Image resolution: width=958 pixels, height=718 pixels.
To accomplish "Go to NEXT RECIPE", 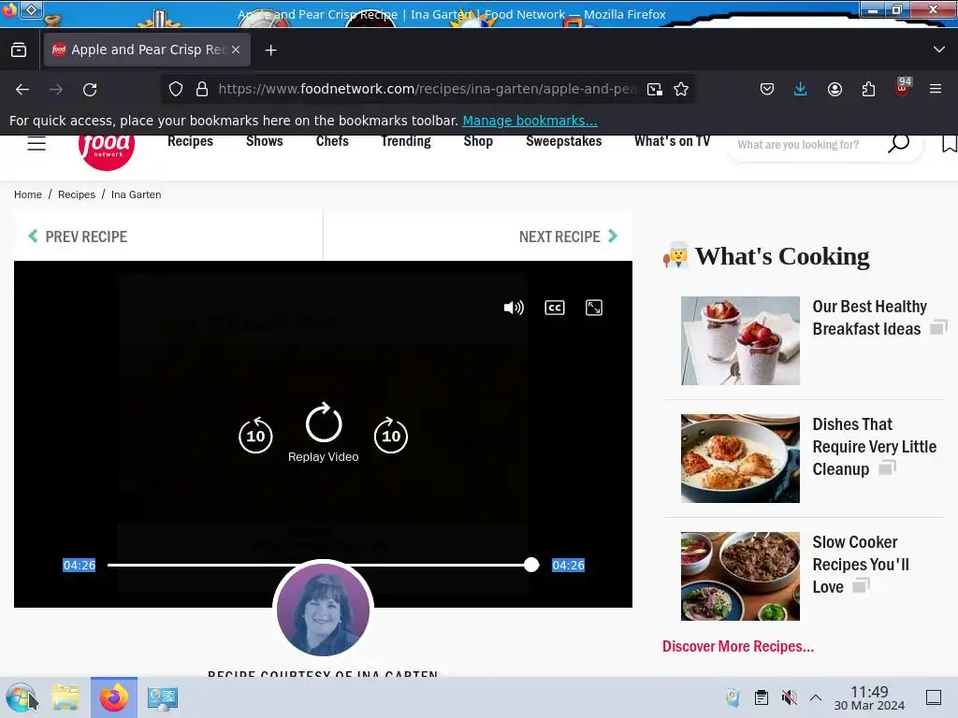I will [568, 237].
